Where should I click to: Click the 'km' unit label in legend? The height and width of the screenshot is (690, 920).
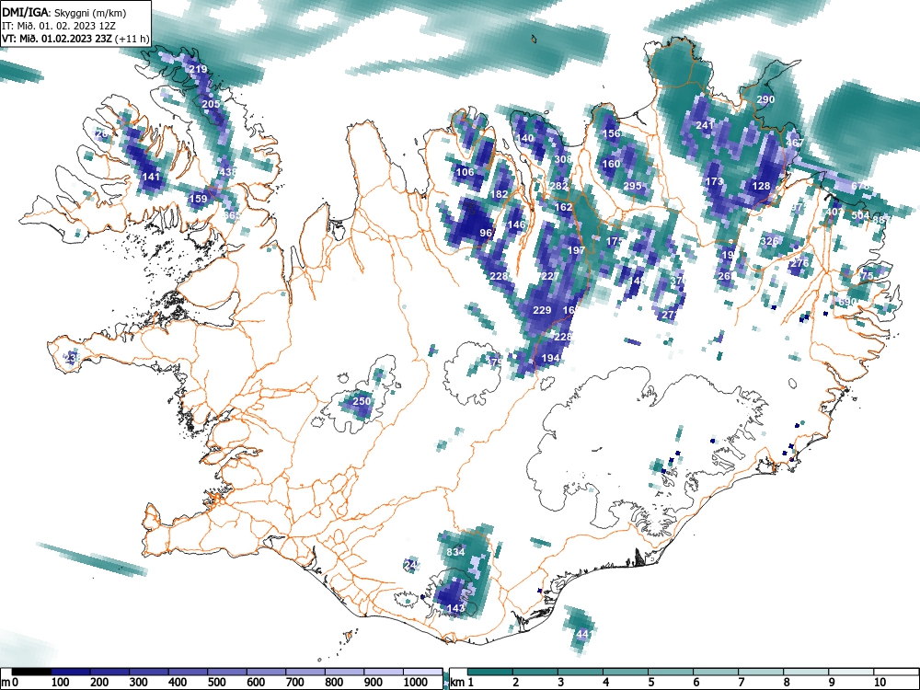[x=457, y=683]
